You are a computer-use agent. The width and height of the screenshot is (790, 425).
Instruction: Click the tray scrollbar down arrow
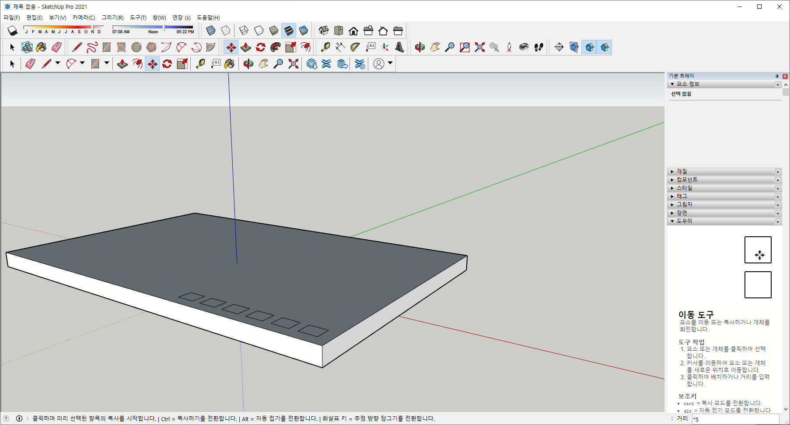point(786,409)
